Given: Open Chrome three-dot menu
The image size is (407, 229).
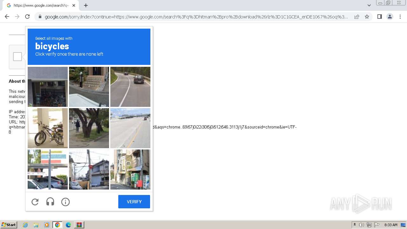Looking at the screenshot, I should tap(400, 17).
